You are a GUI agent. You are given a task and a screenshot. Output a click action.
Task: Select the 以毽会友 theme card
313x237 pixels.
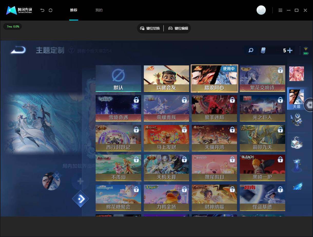[167, 78]
